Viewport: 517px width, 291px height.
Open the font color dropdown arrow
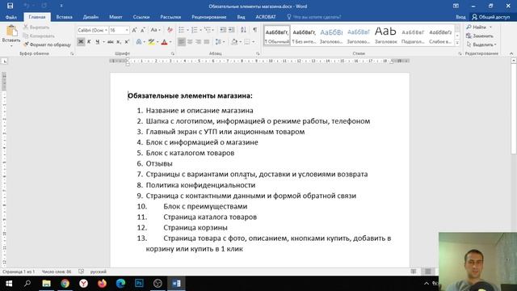tap(170, 42)
